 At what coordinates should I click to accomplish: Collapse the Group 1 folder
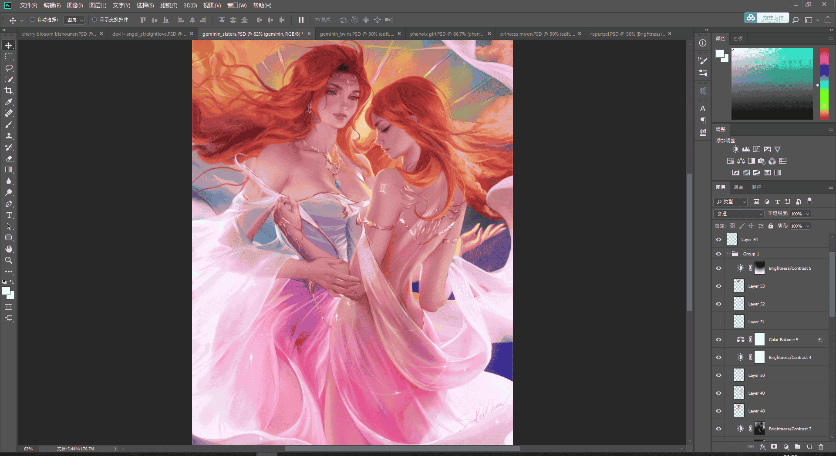[x=728, y=254]
